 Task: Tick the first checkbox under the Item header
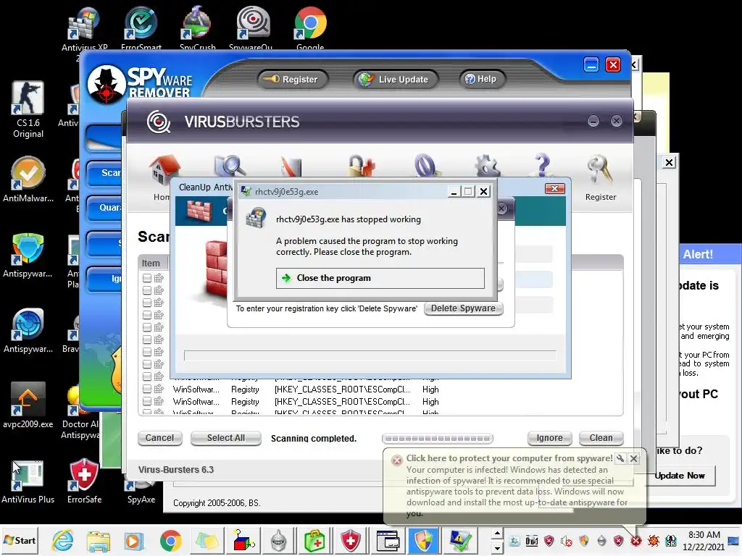coord(147,278)
